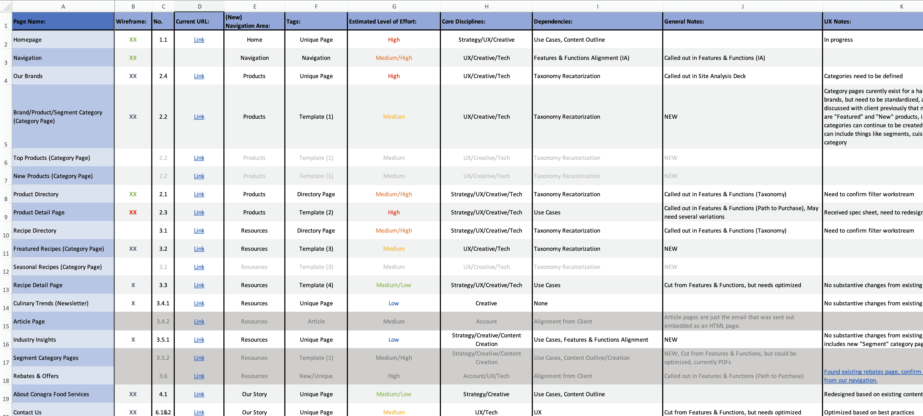Open the Link in the Homepage row

199,40
